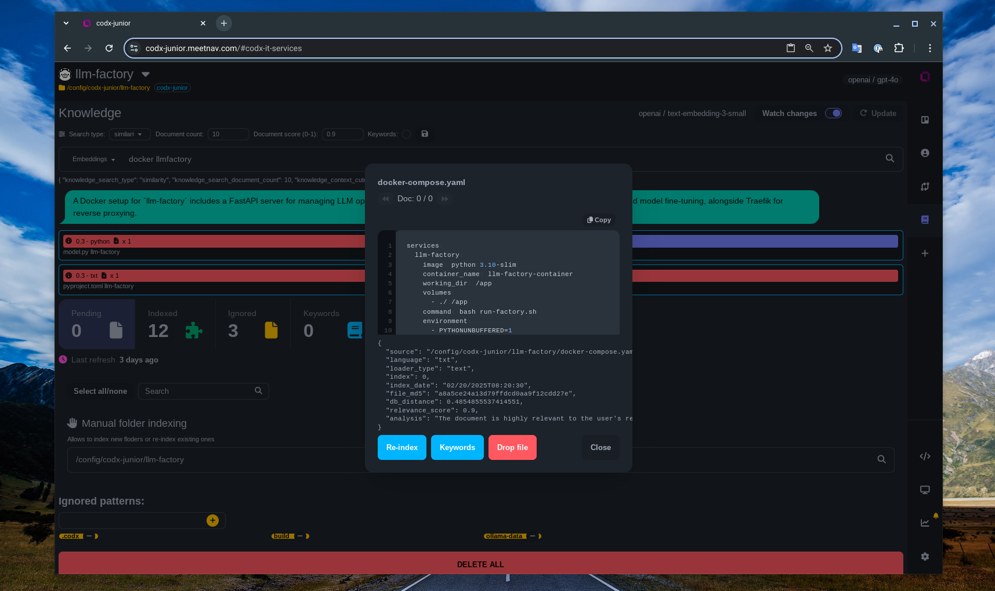Screen dimensions: 995x591
Task: Click the sync branch sidebar icon
Action: tap(925, 187)
